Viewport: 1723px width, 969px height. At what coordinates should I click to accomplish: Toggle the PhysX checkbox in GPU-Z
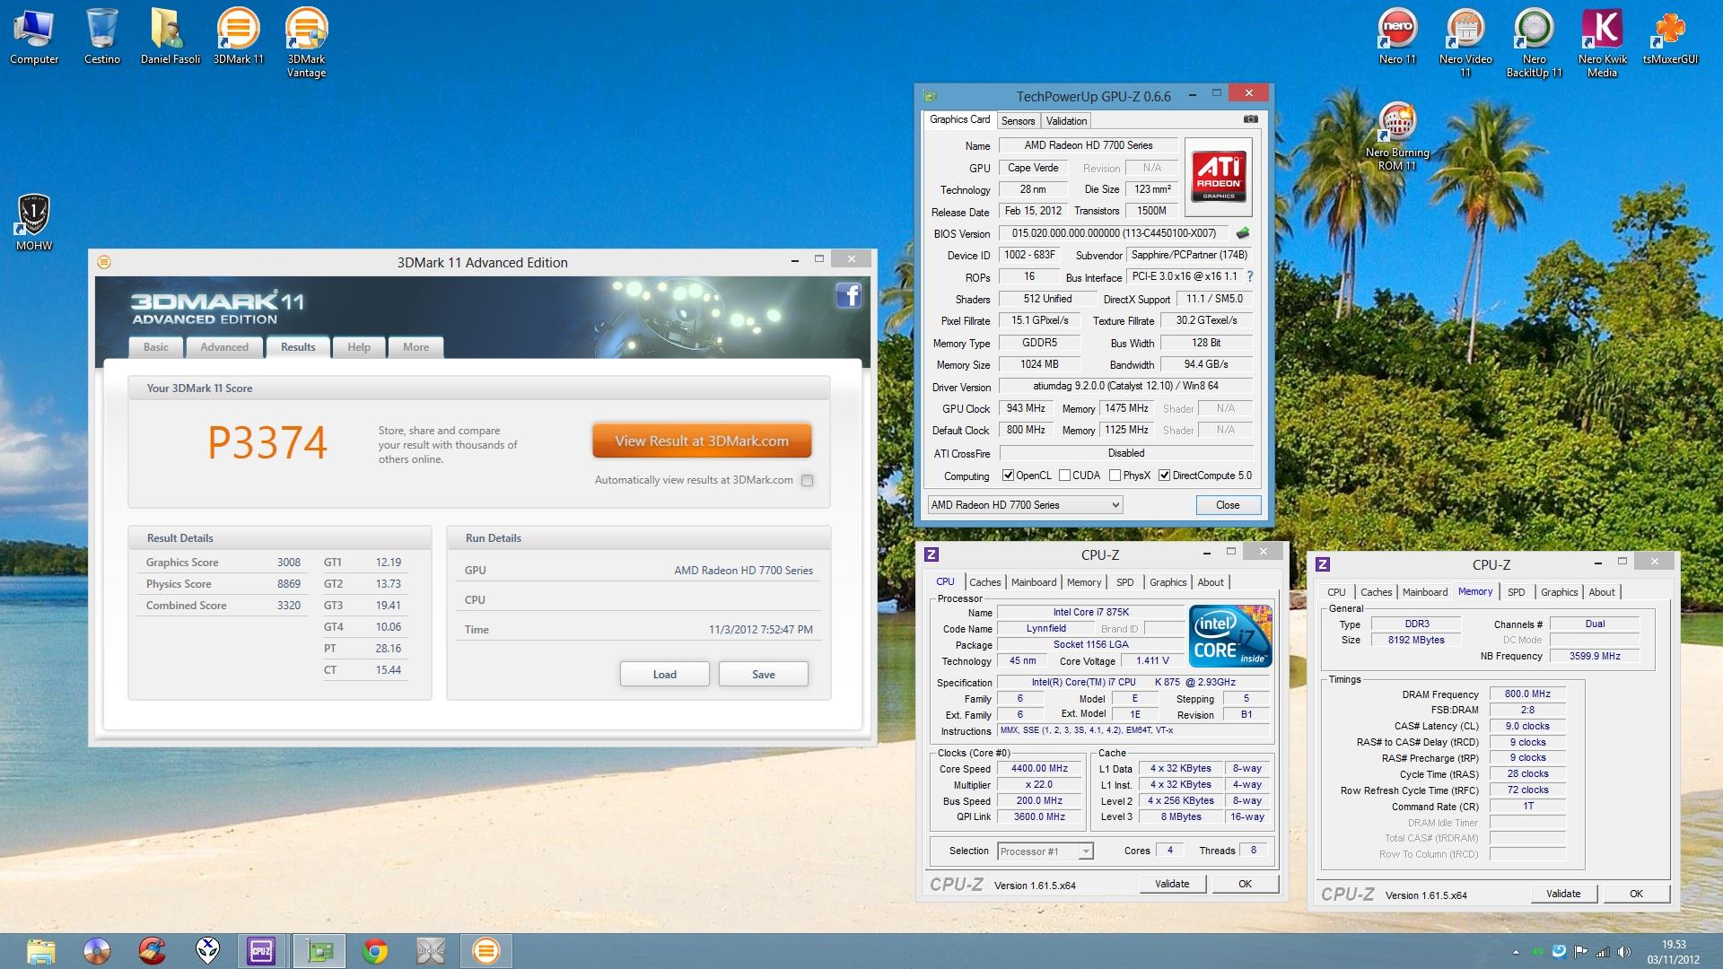(1115, 476)
